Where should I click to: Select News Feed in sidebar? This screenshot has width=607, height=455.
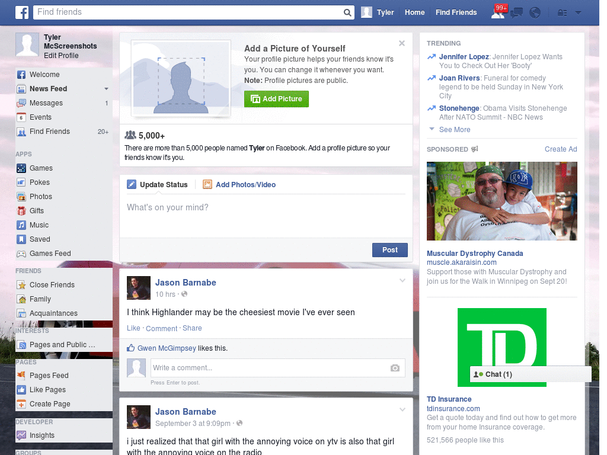[49, 89]
